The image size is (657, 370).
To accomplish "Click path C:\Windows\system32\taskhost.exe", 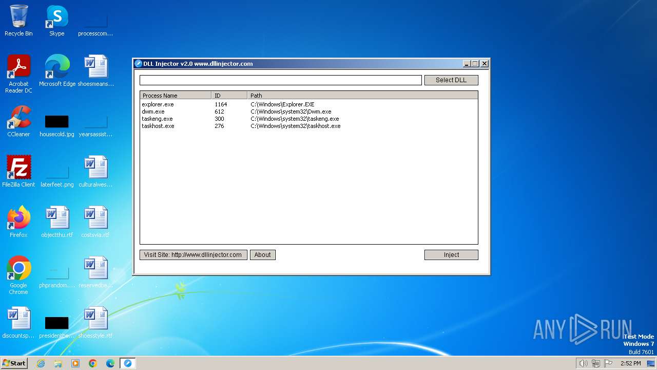I will coord(296,126).
